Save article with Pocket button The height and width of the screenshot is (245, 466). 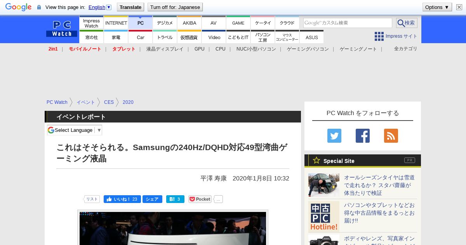[200, 199]
